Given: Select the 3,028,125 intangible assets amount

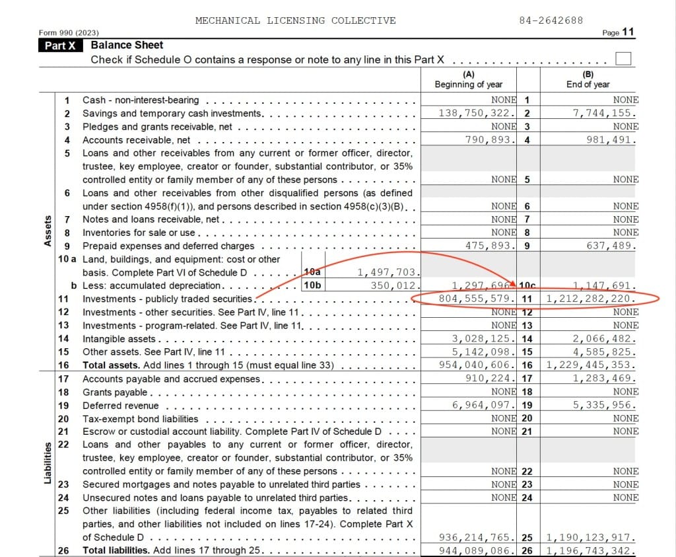Looking at the screenshot, I should [469, 338].
